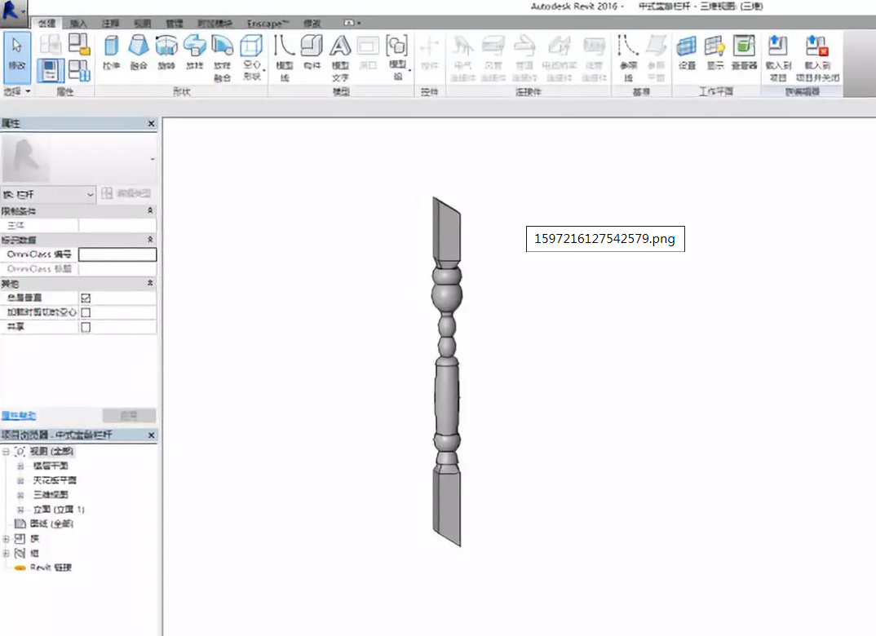The width and height of the screenshot is (876, 636).
Task: Switch to the 插入 (Insert) ribbon tab
Action: [x=78, y=24]
